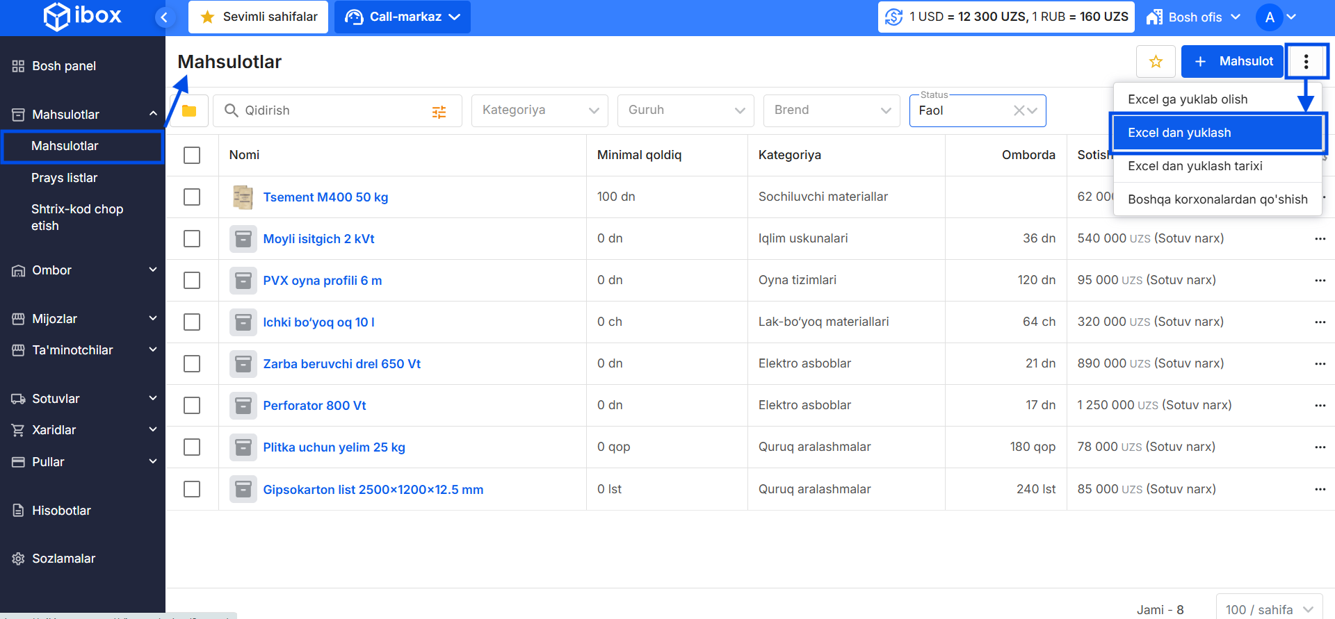
Task: Click the user avatar A icon
Action: coord(1270,17)
